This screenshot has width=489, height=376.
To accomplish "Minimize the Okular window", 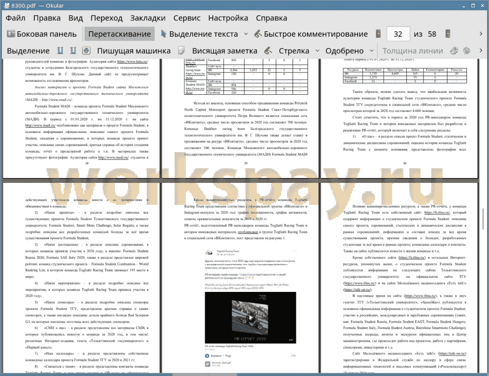I will pyautogui.click(x=465, y=5).
